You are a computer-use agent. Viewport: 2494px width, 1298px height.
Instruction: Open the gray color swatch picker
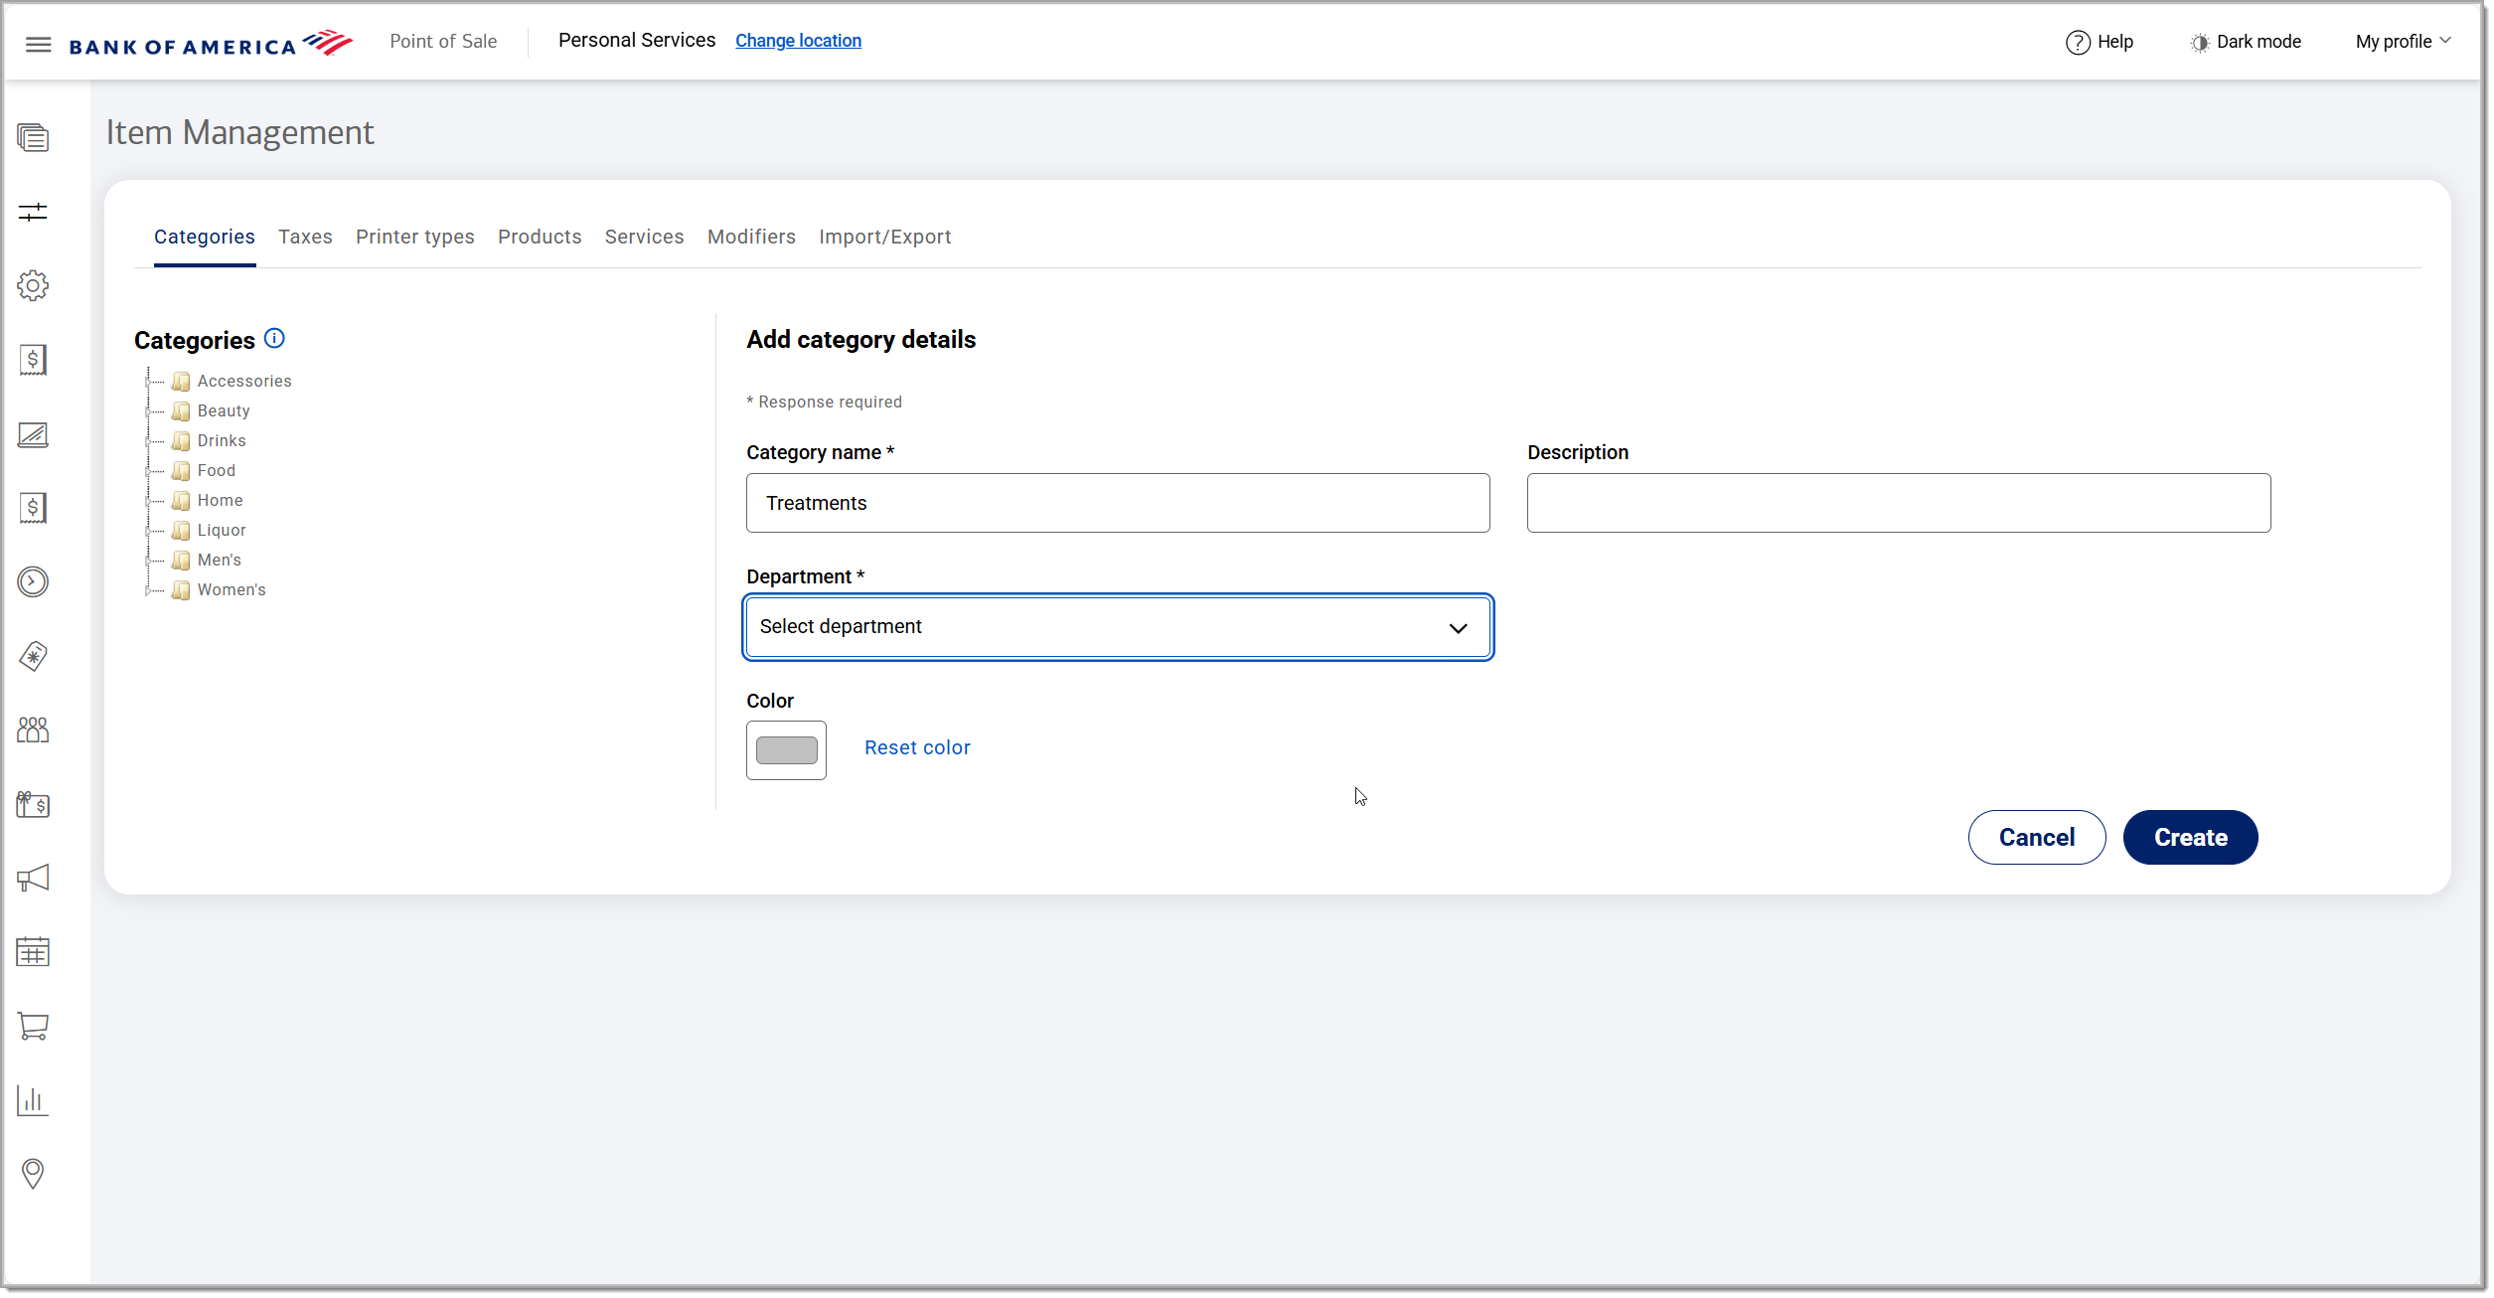pos(786,750)
